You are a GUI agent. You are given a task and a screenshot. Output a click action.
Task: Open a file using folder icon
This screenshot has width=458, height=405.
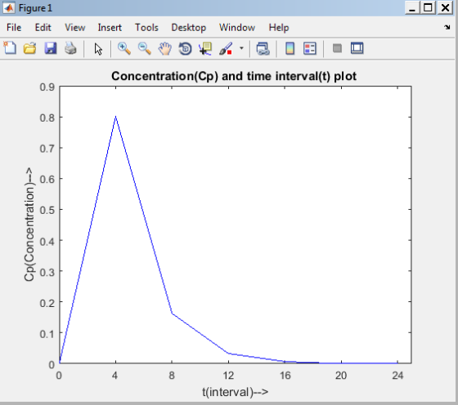30,48
